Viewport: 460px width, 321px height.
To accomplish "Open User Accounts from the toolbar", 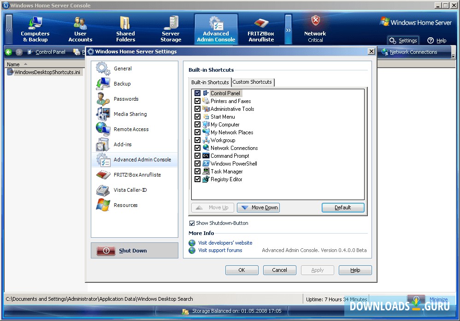I will [x=80, y=28].
